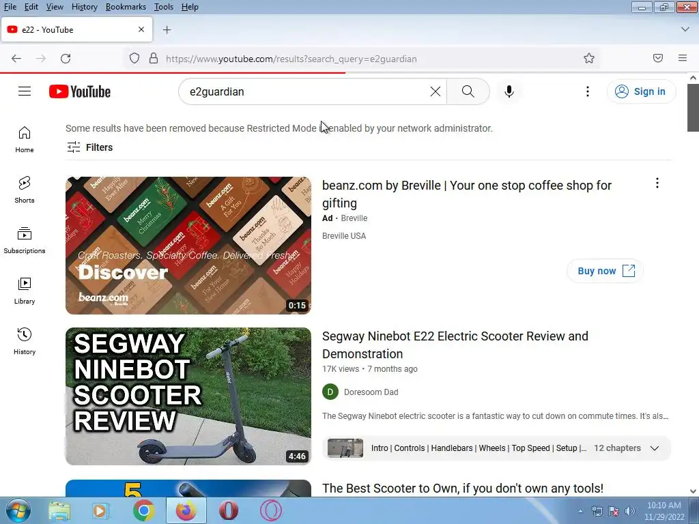699x524 pixels.
Task: Open 'The Best Scooter to Own' video title
Action: click(x=463, y=489)
